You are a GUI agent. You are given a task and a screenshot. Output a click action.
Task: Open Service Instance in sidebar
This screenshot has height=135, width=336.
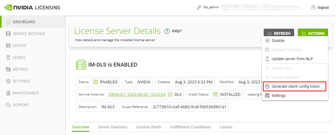(x=33, y=34)
